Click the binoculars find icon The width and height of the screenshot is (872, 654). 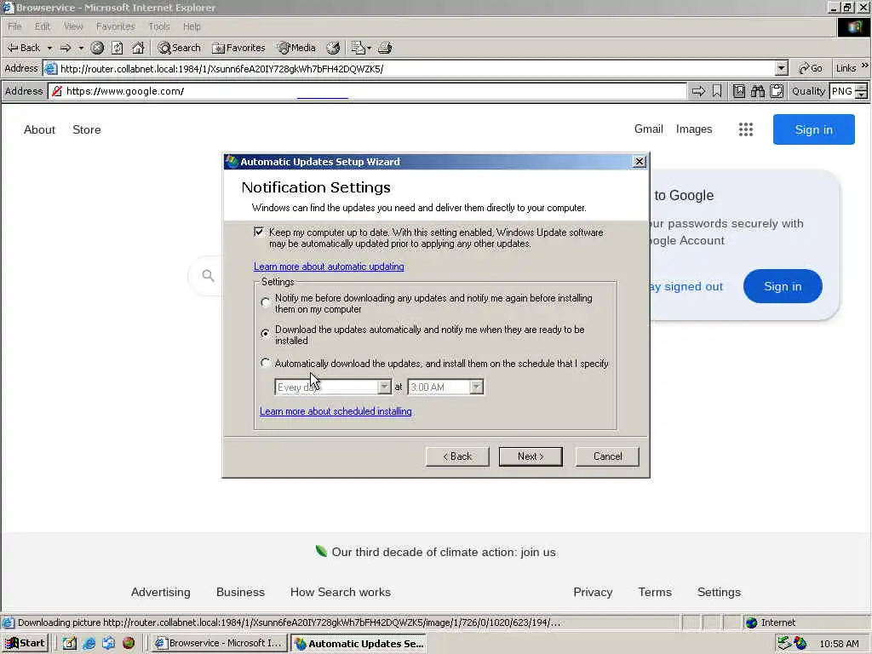(757, 91)
